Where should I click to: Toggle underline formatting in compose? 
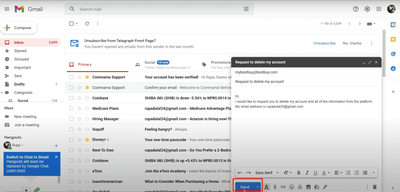tap(315, 173)
